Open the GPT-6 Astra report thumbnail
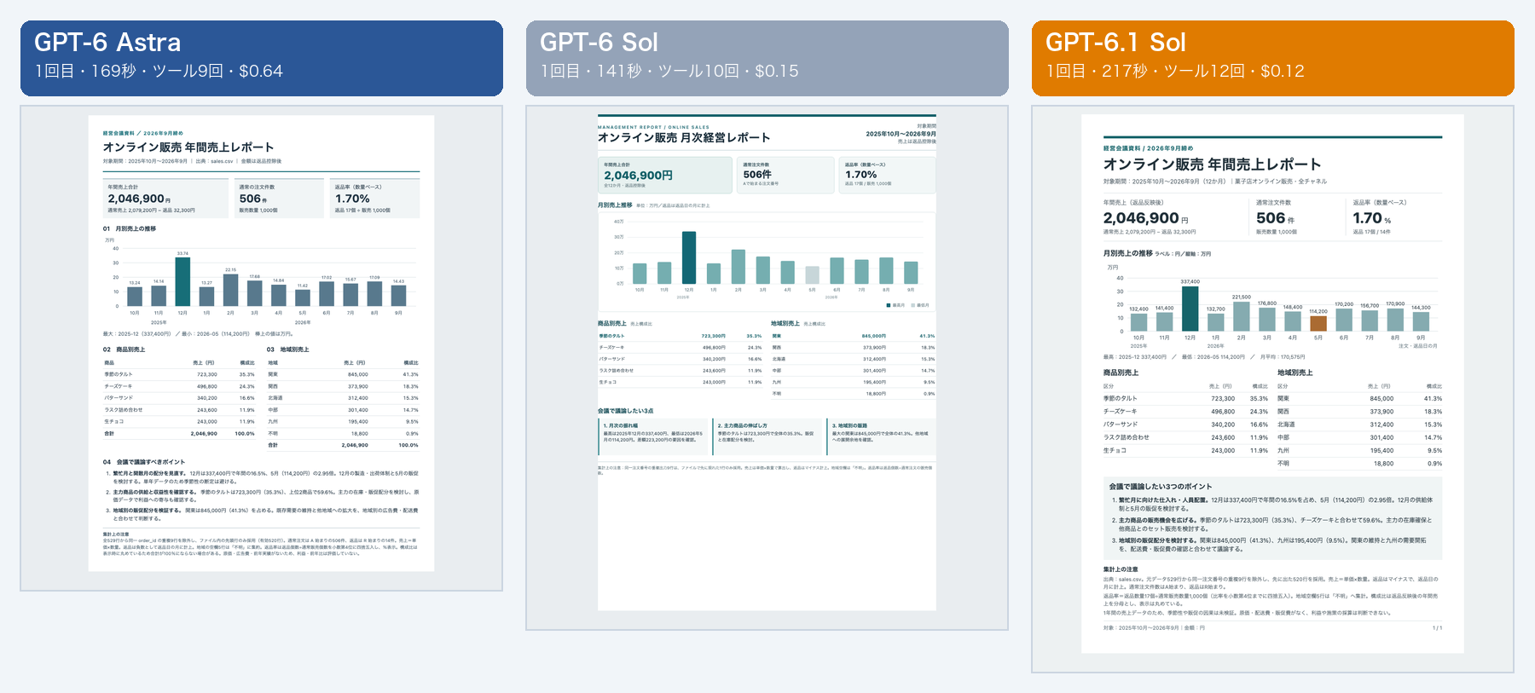 point(261,344)
